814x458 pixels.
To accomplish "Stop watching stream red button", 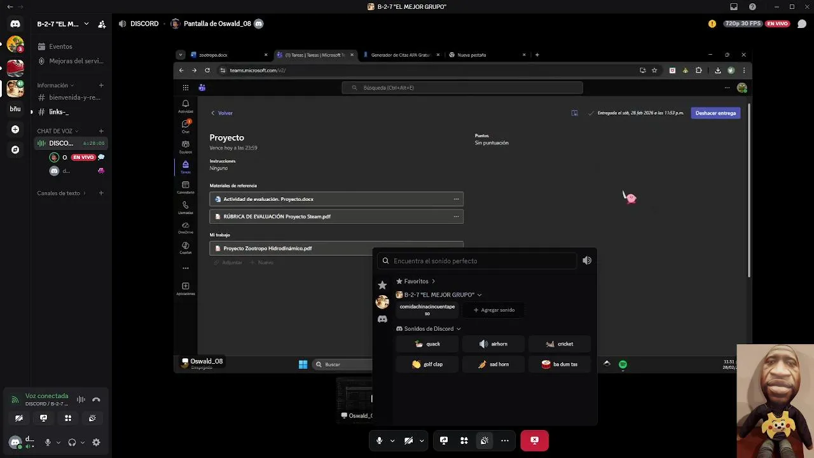I will click(535, 440).
